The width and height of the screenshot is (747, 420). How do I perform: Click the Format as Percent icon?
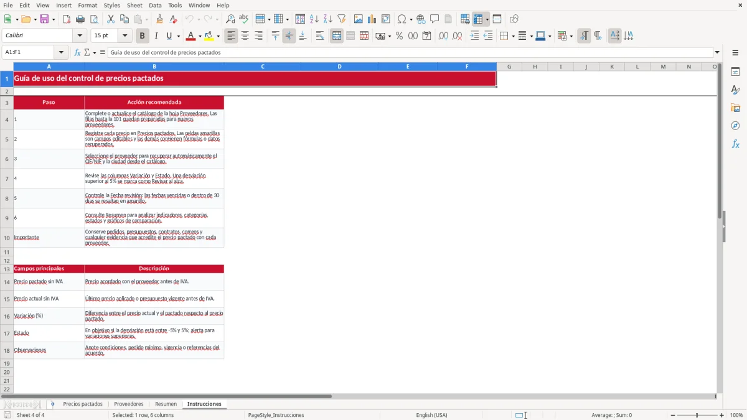(399, 36)
